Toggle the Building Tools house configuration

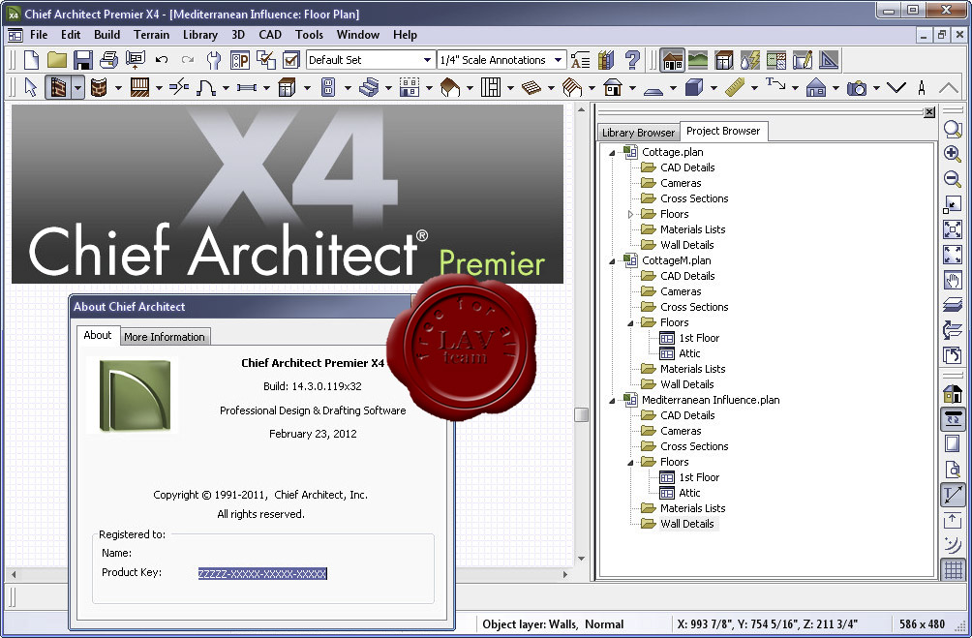click(673, 60)
